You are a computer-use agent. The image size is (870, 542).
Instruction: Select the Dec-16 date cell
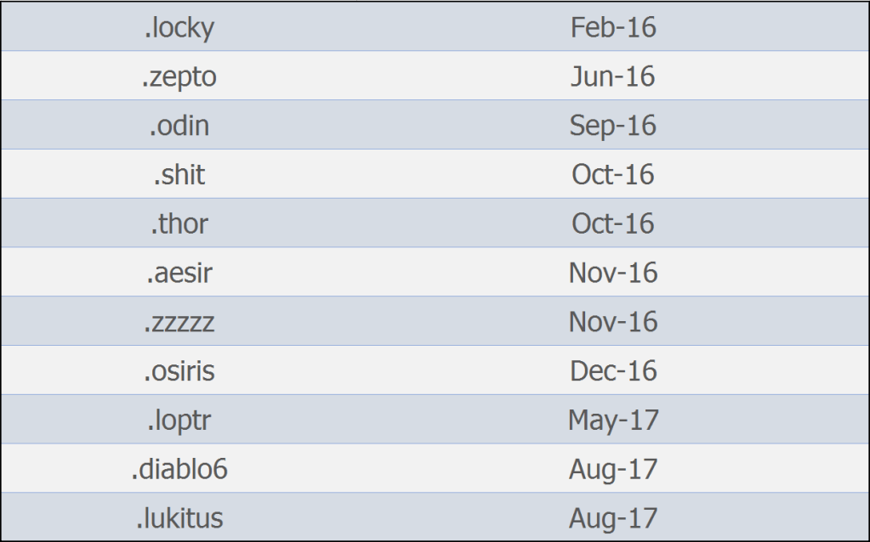(613, 371)
